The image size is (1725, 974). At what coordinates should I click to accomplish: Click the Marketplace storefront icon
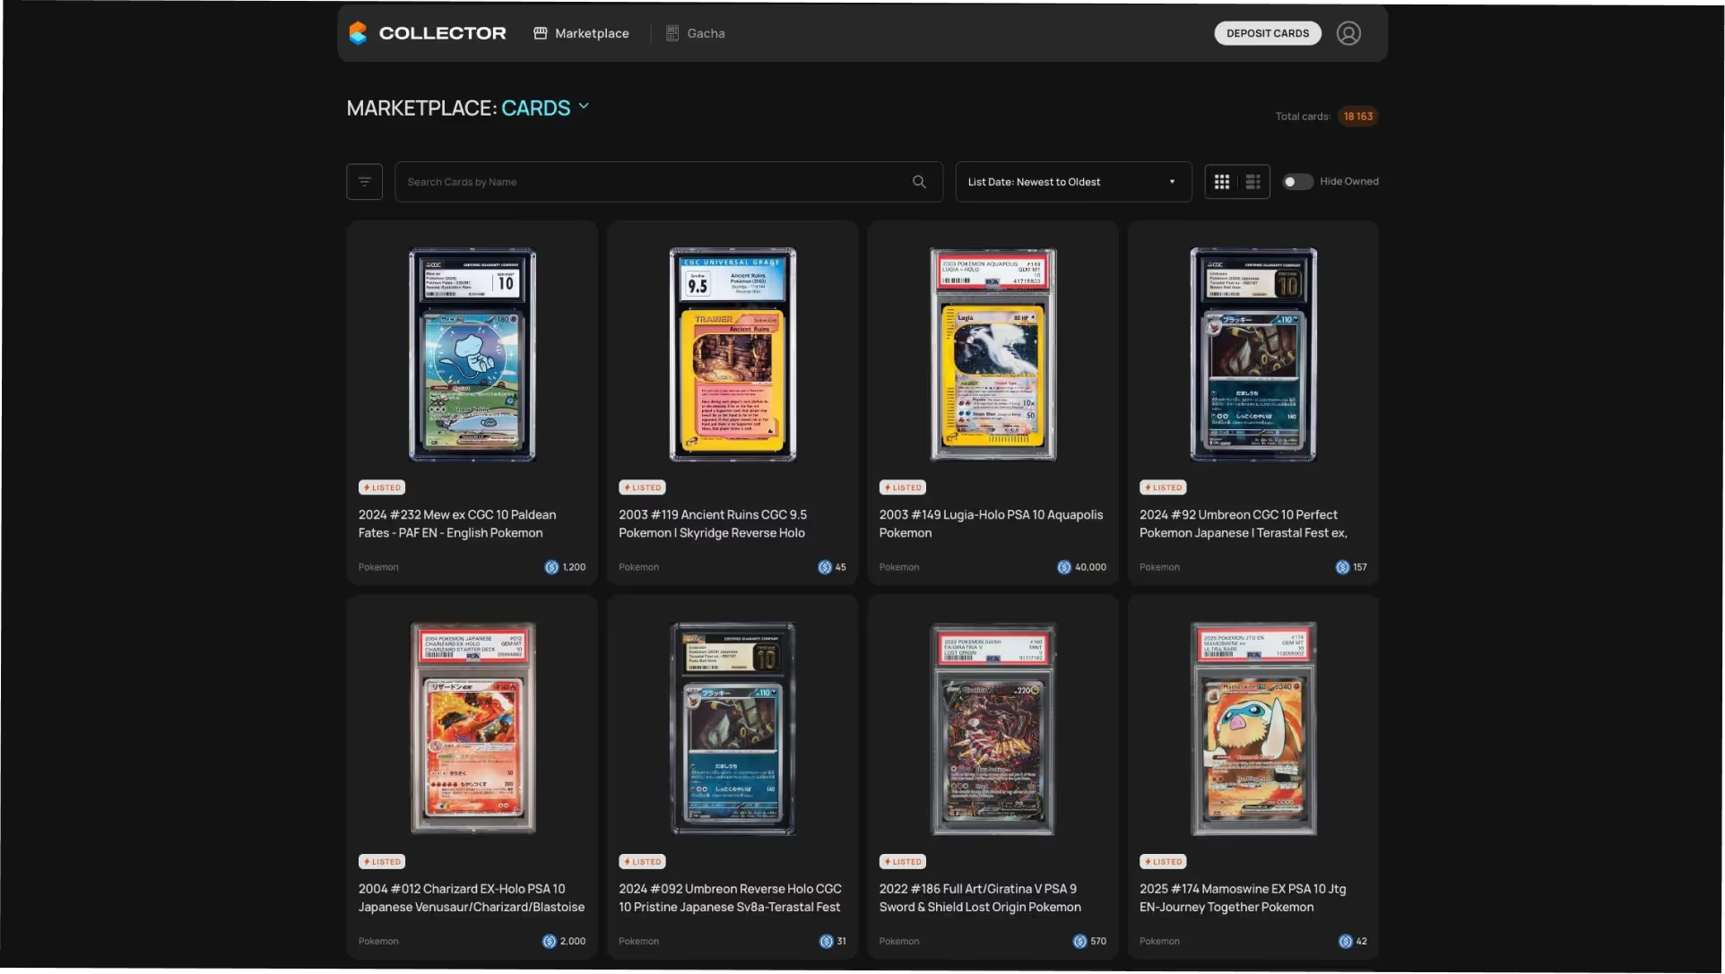(541, 33)
